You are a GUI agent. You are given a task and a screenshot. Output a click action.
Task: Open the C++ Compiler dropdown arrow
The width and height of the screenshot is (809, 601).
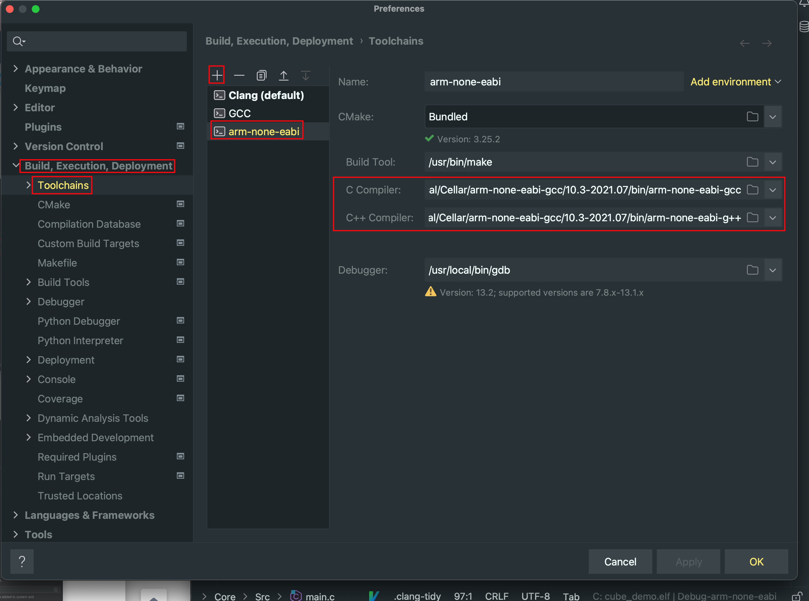pos(773,218)
